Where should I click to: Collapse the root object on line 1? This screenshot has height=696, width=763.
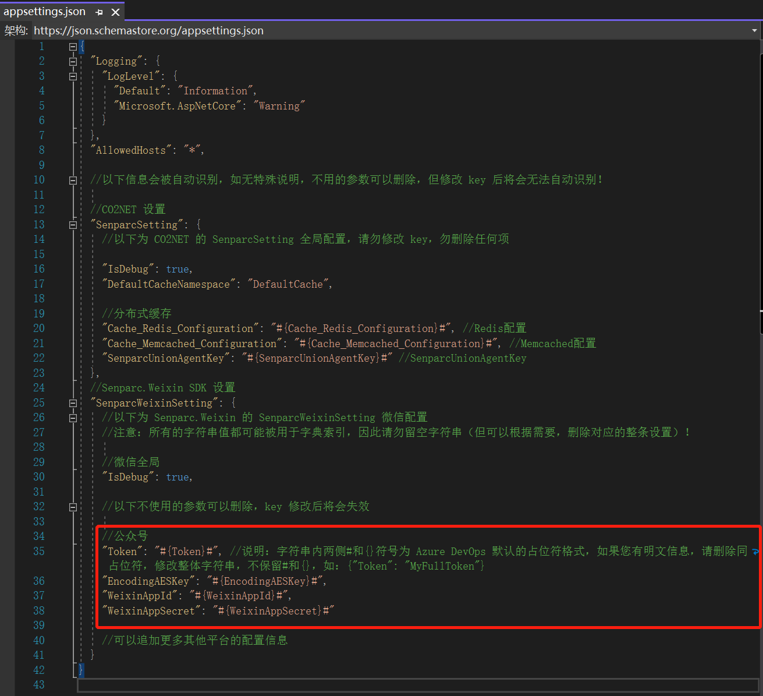point(73,47)
